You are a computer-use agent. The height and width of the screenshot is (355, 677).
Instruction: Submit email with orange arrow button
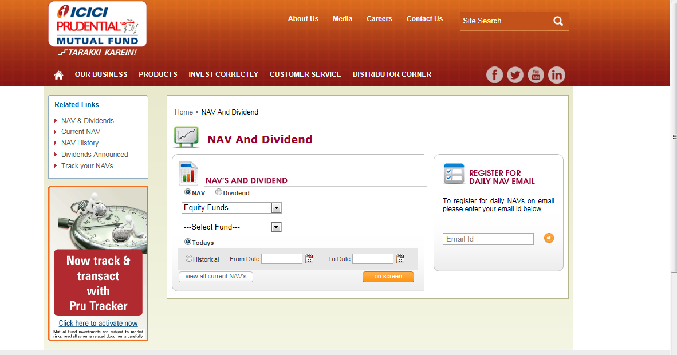tap(549, 238)
